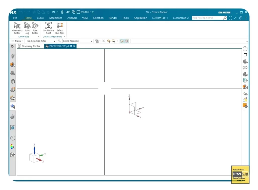
Task: Open the gray bracket icon in the left resource bar
Action: click(x=13, y=73)
